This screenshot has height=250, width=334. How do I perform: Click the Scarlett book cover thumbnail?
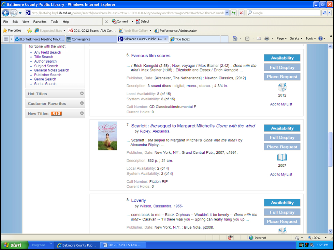(x=107, y=136)
